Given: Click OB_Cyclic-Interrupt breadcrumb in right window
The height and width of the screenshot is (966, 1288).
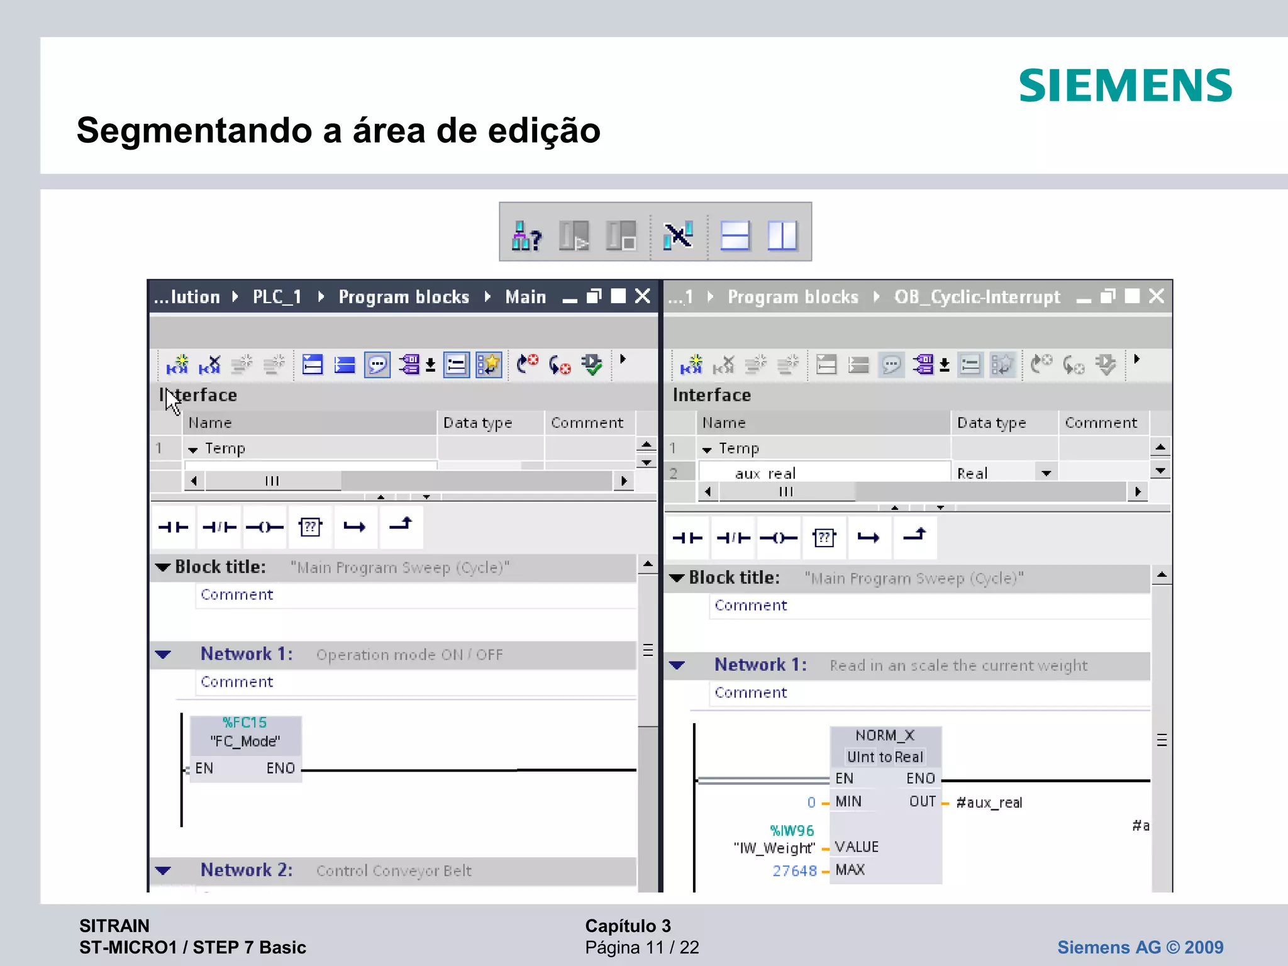Looking at the screenshot, I should click(x=977, y=297).
